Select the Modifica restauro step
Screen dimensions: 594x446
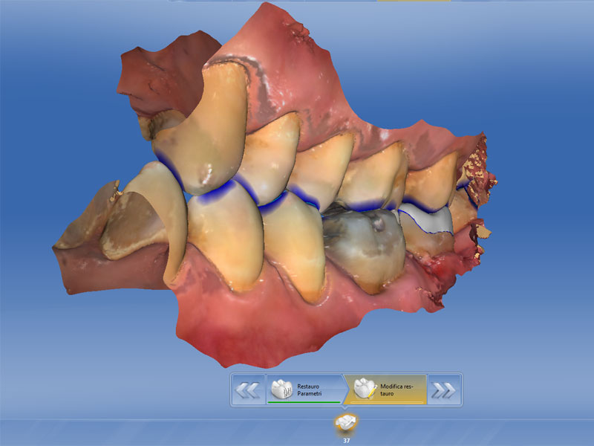[385, 390]
